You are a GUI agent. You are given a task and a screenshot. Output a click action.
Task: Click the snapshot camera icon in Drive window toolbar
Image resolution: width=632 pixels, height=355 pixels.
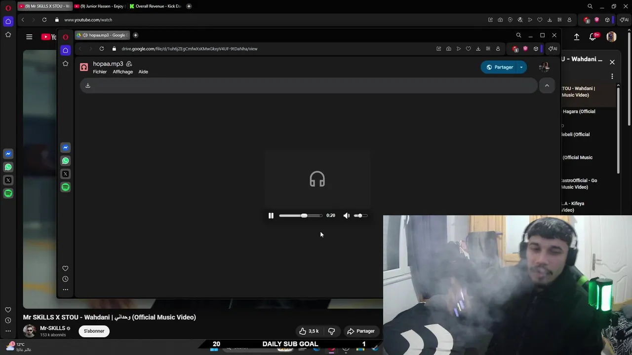448,49
